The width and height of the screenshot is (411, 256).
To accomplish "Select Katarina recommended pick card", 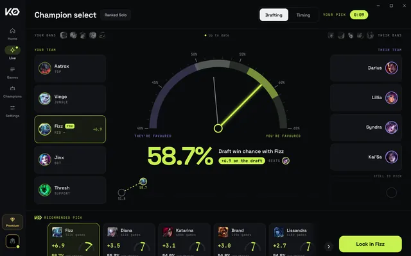I will (x=184, y=239).
